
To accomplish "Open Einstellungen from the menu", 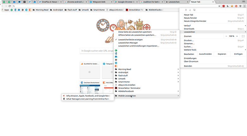I will click(x=213, y=58).
